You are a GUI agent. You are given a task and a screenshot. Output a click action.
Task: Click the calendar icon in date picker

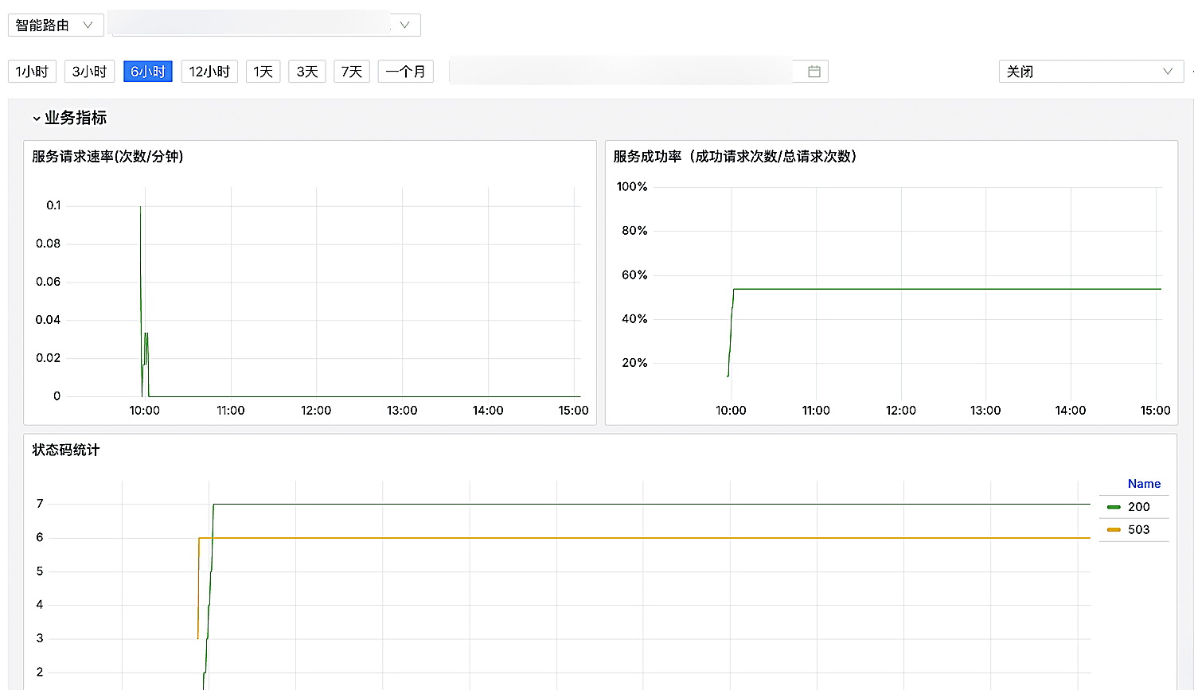(814, 72)
